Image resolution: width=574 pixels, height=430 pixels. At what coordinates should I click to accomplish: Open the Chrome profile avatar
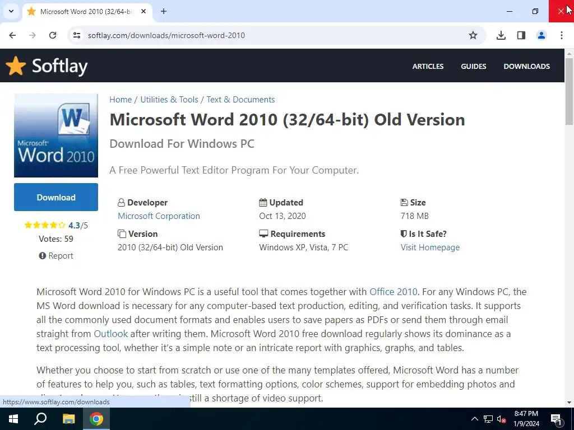(x=541, y=35)
